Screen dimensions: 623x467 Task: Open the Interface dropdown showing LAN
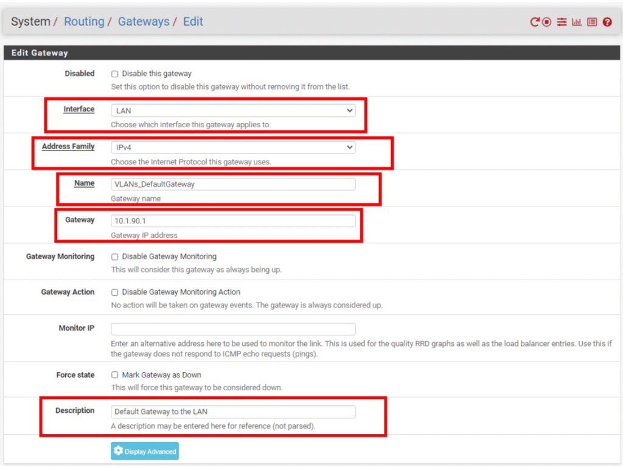point(233,111)
